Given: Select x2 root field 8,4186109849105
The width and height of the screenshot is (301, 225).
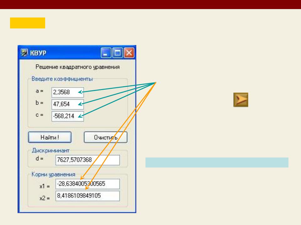Looking at the screenshot, I should point(87,196).
